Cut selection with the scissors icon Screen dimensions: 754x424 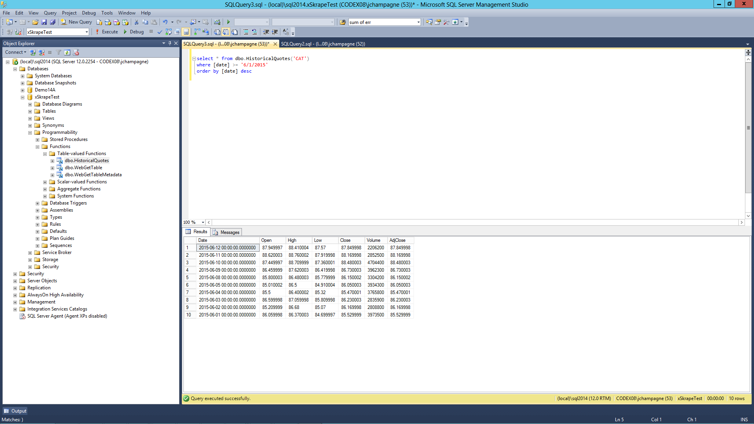(136, 22)
